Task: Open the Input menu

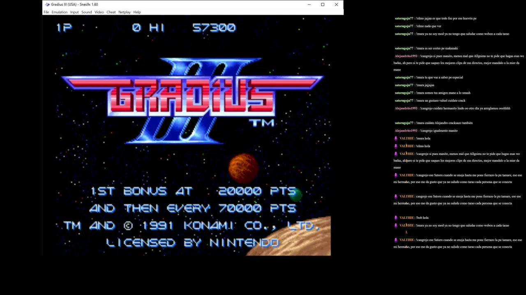Action: tap(74, 12)
